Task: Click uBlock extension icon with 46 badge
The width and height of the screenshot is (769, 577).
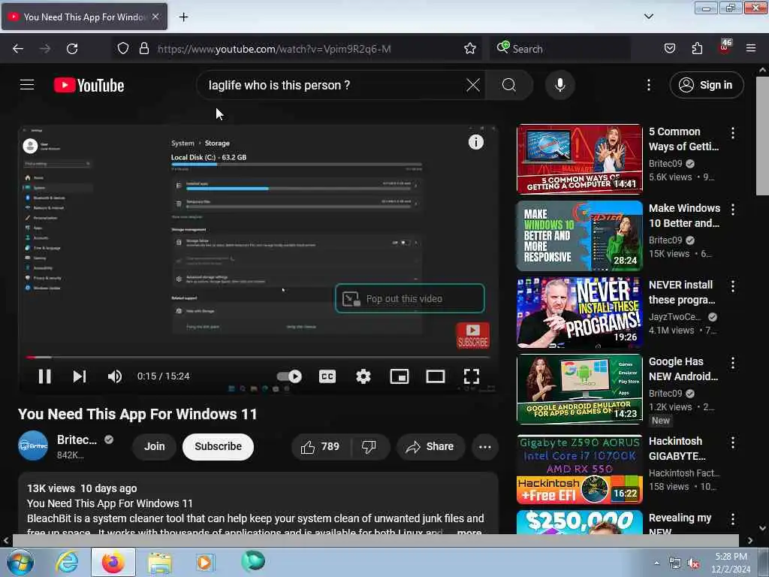Action: 725,47
